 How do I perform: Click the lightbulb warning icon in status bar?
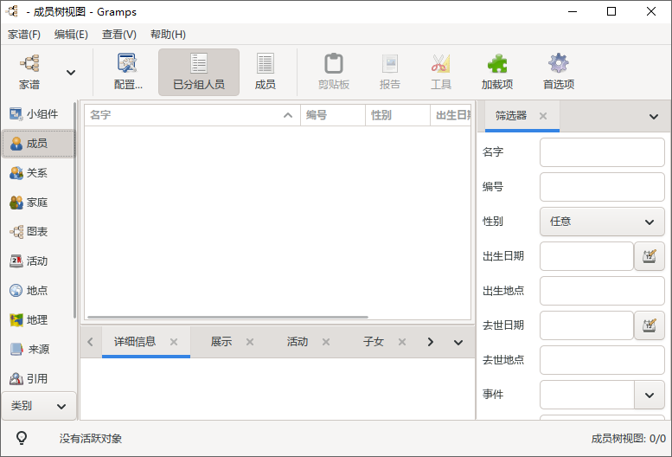click(x=22, y=438)
